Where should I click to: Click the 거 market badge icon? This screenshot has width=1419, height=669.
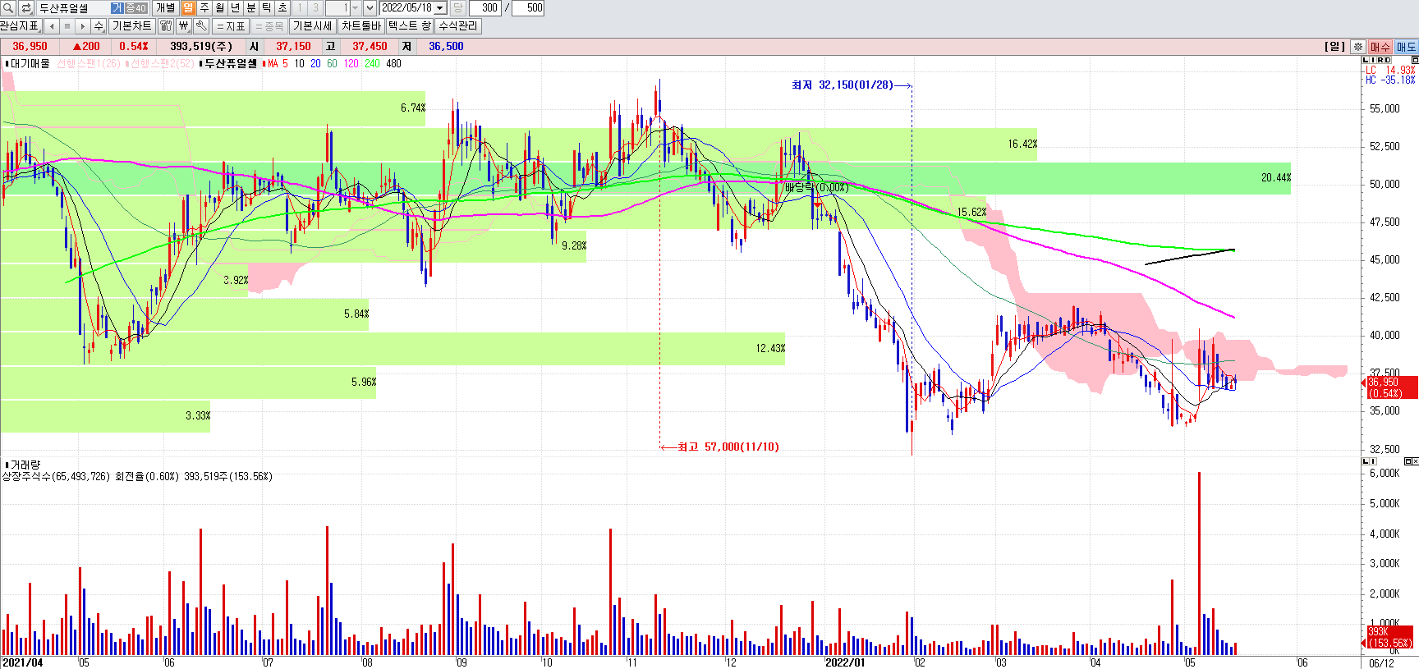pyautogui.click(x=117, y=8)
